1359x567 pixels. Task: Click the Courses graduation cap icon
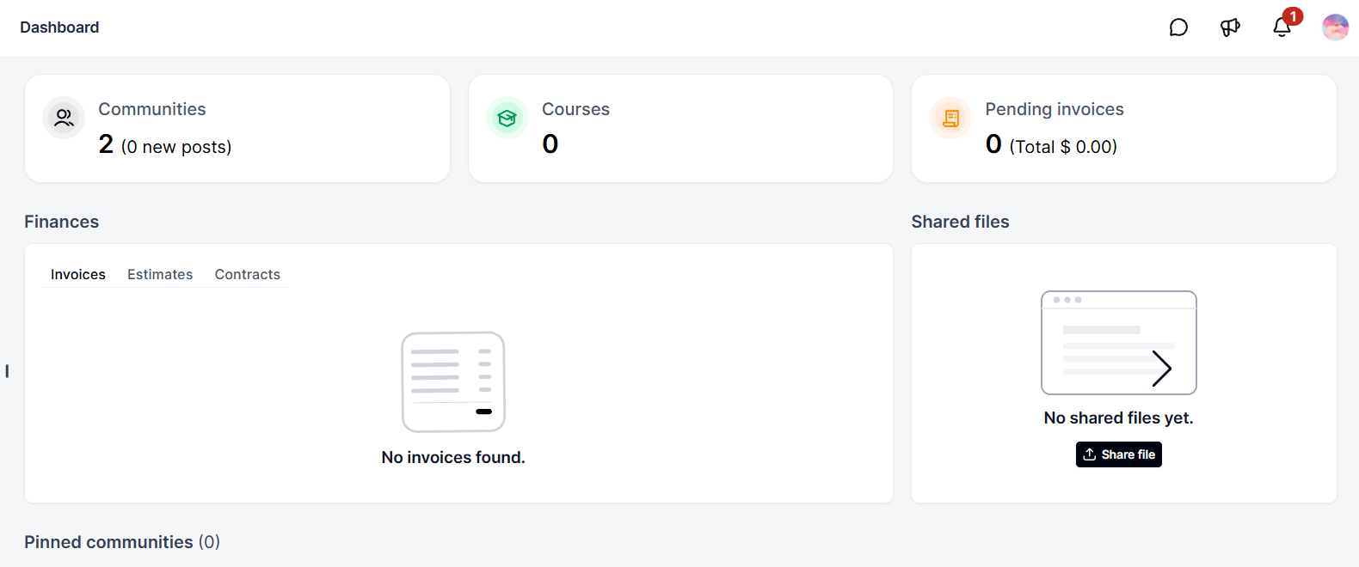tap(507, 118)
